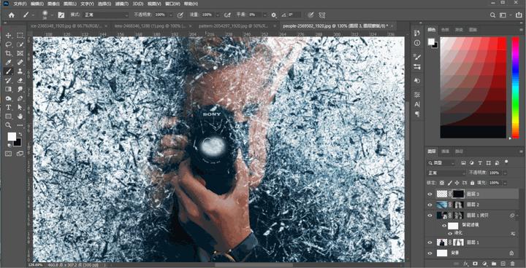526x268 pixels.
Task: Open the brush blend mode dropdown in options bar
Action: click(106, 15)
